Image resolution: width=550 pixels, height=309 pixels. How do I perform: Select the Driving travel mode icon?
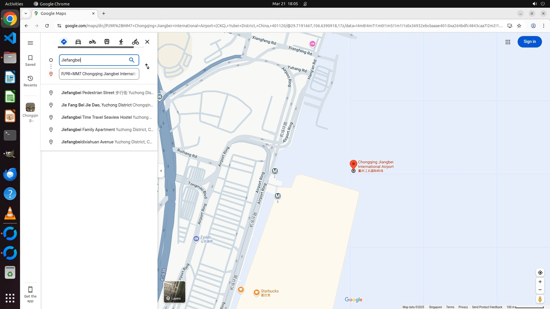[x=78, y=42]
